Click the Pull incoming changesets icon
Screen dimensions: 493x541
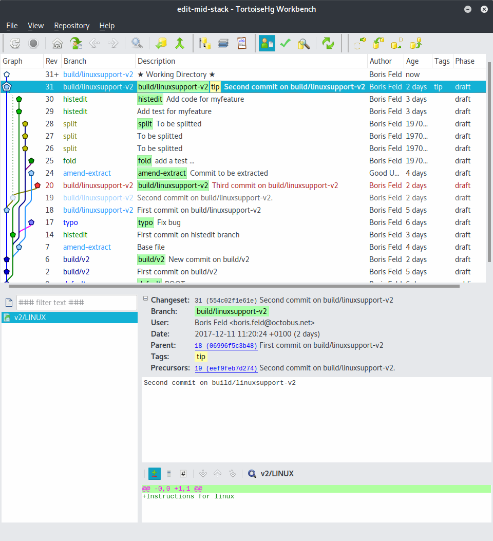[x=378, y=44]
